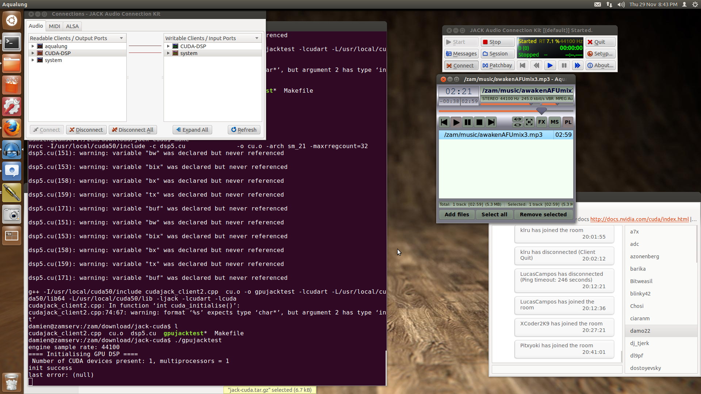Viewport: 701px width, 394px height.
Task: Open the JACK Messages window
Action: 461,54
